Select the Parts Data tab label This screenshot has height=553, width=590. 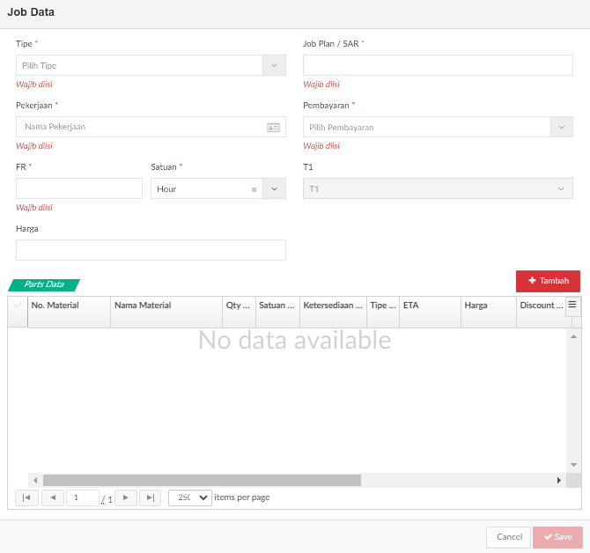[44, 284]
